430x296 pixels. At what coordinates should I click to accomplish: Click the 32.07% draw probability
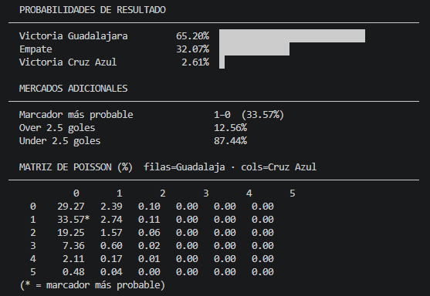192,49
